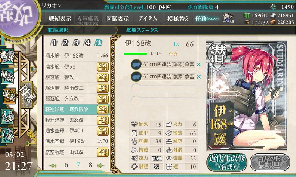
Task: Select 軽巡洋艦 鬼怒改 in ship list
Action: 77,120
